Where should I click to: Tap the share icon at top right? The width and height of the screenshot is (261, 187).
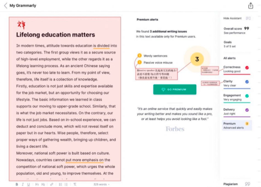(x=251, y=6)
